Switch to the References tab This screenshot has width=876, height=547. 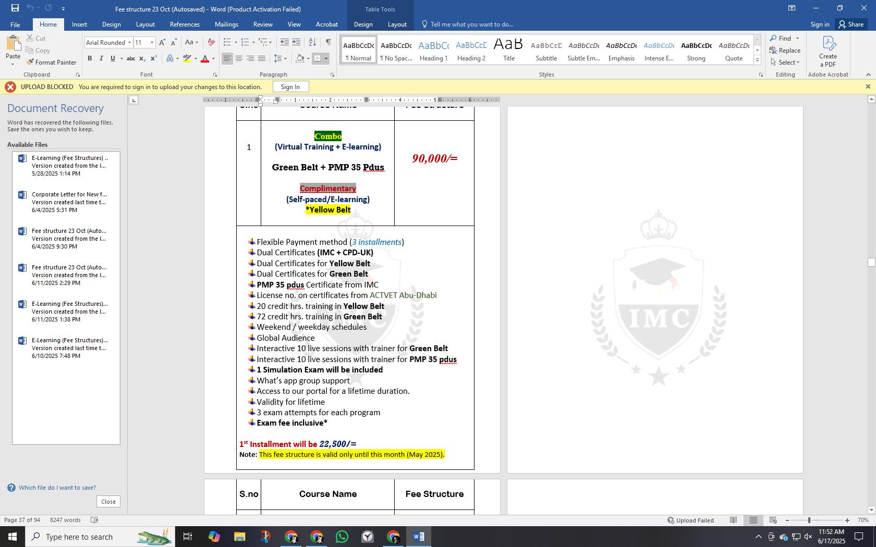(185, 24)
